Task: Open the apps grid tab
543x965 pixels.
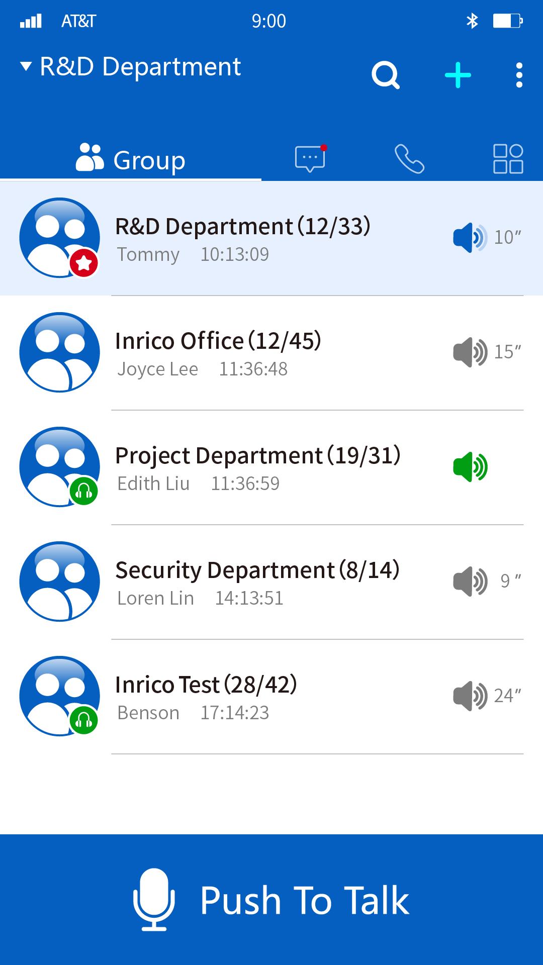Action: [508, 159]
